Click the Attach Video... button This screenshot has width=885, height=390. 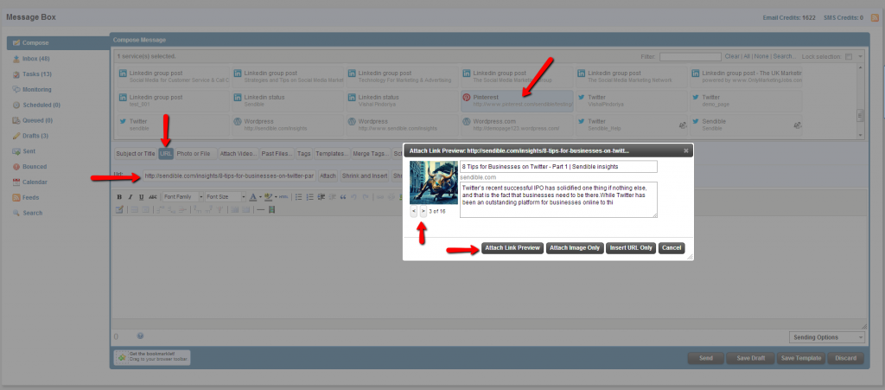click(239, 154)
